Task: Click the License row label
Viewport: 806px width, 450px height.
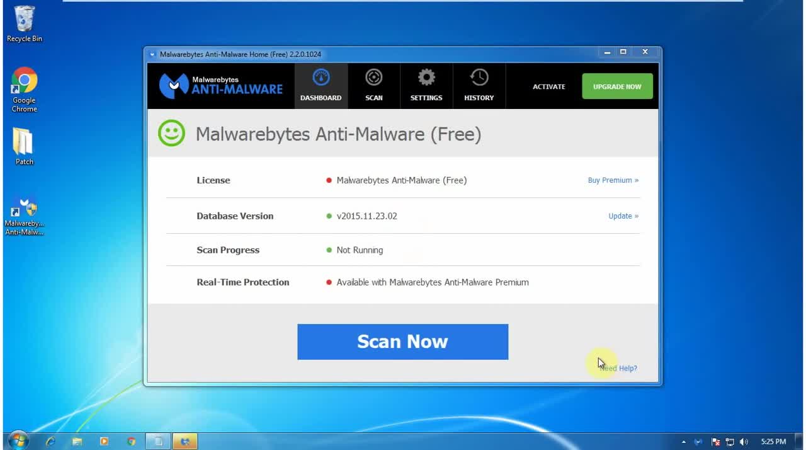Action: coord(213,180)
